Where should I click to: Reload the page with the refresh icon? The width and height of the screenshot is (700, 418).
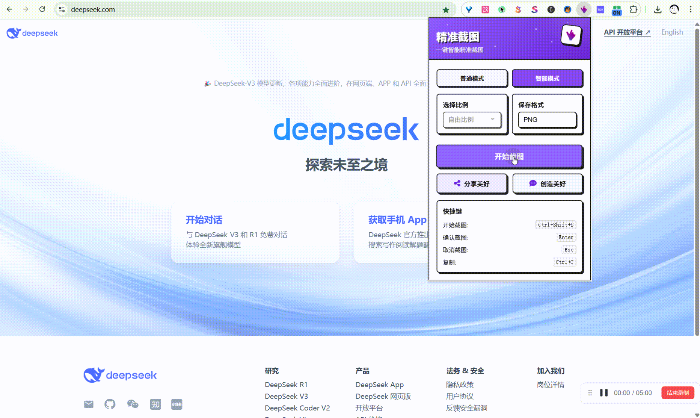click(42, 9)
